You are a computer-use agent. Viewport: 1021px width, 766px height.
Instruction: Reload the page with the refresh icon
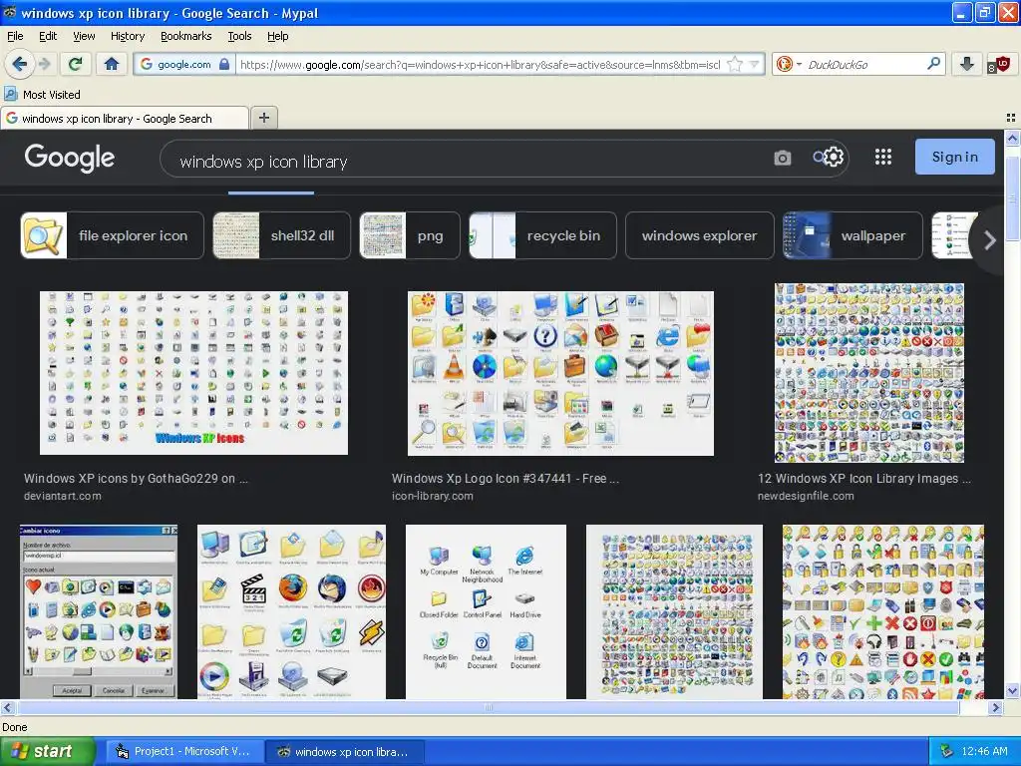76,64
